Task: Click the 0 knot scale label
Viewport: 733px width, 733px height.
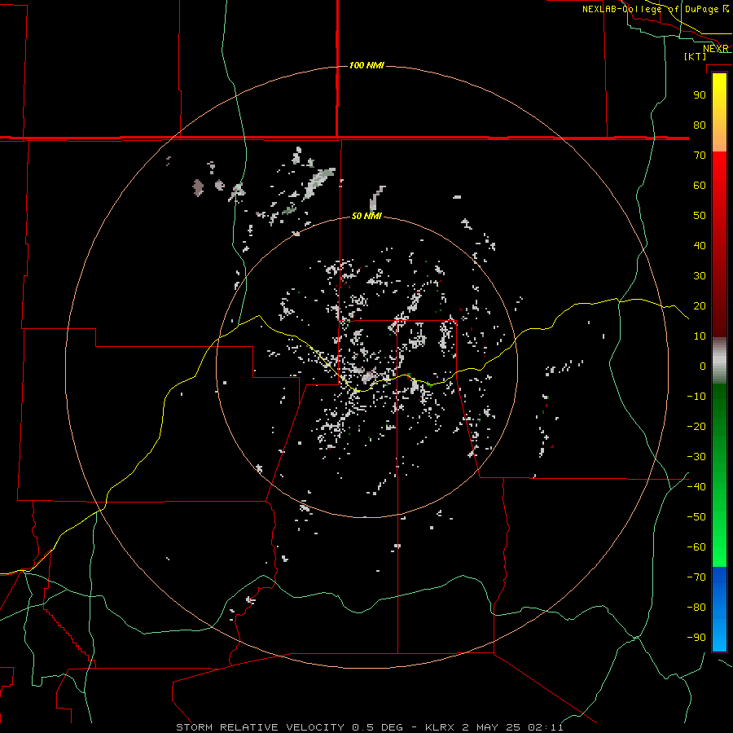Action: tap(703, 366)
